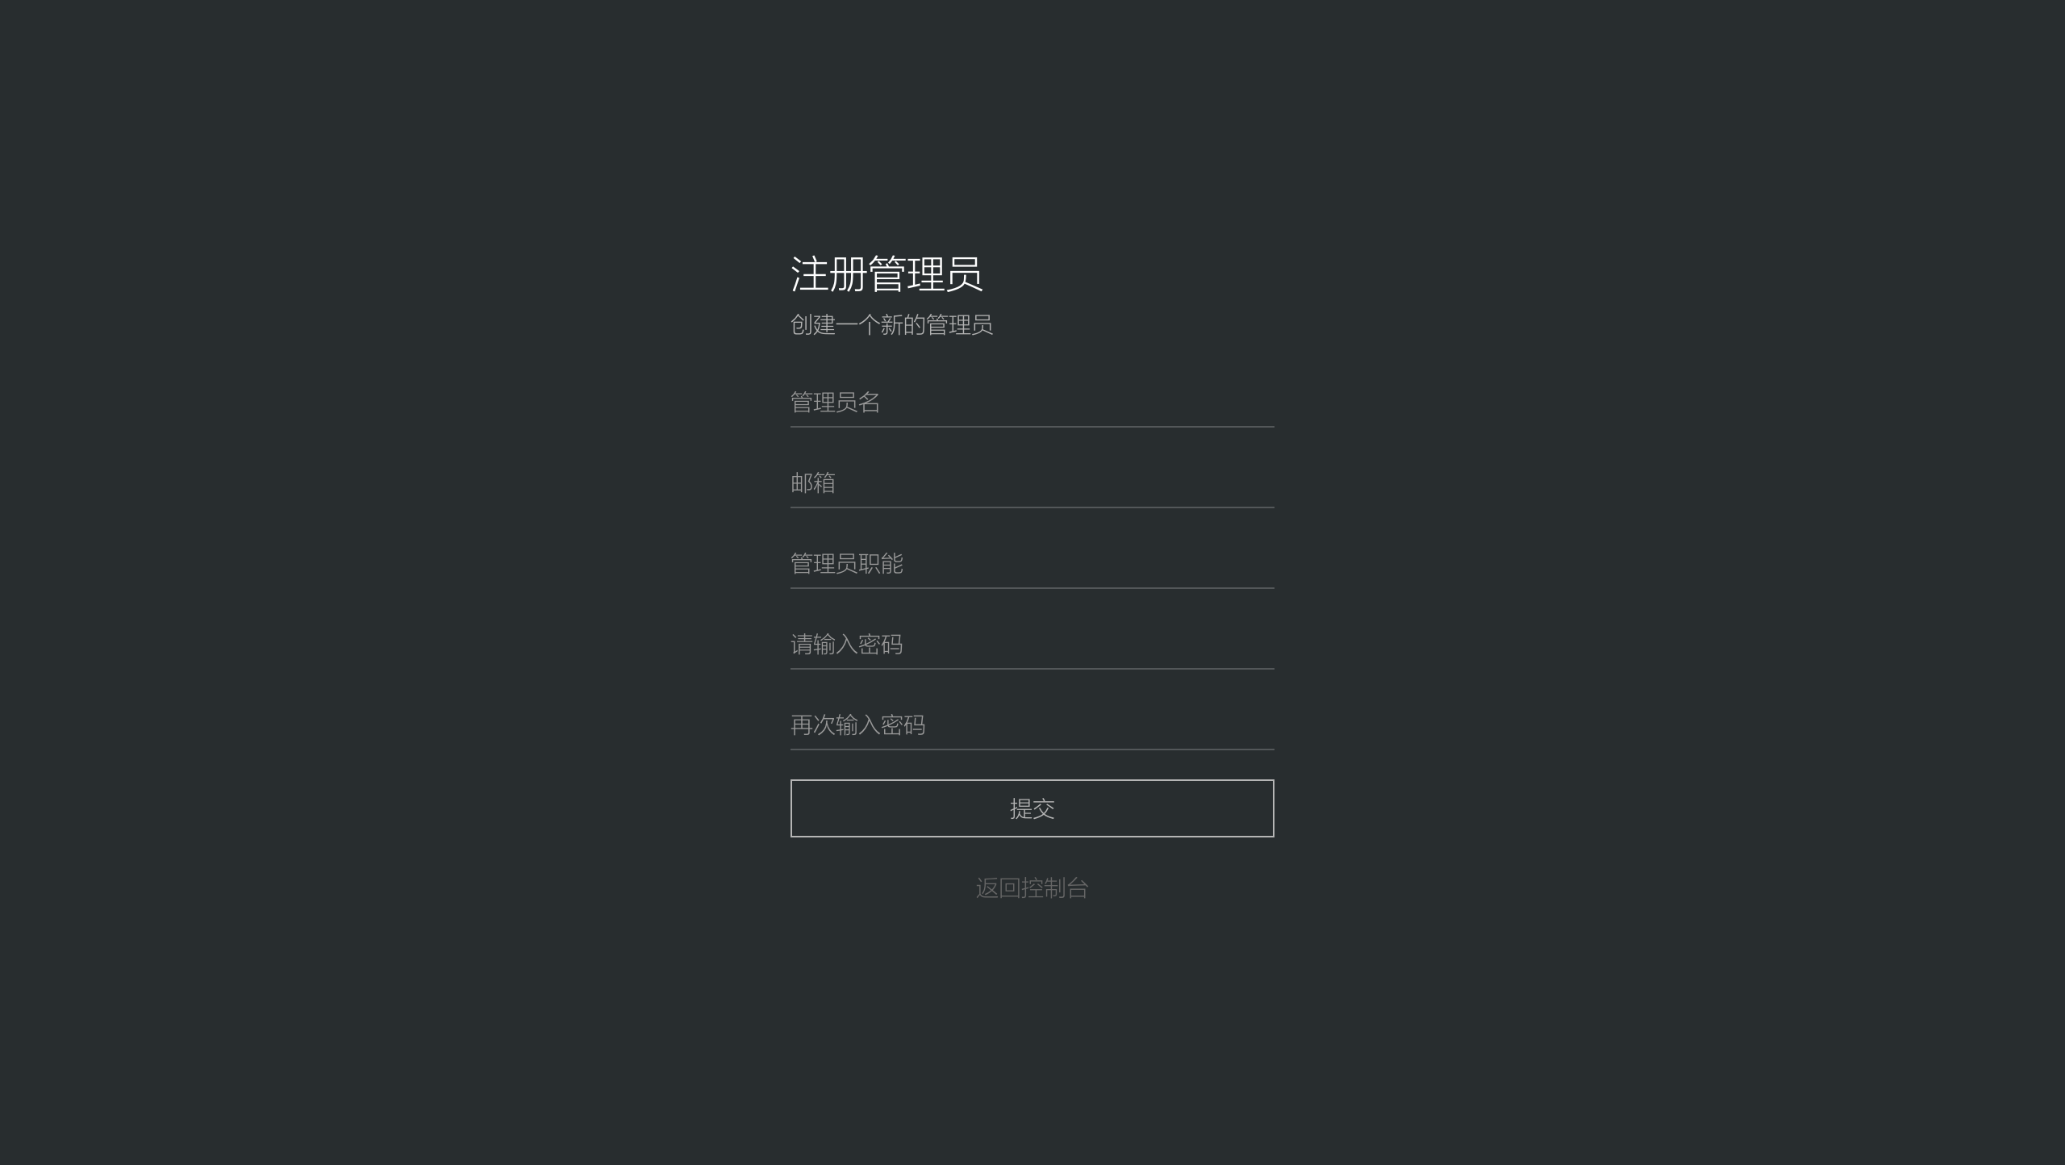Click the 注册管理员 page heading
Image resolution: width=2065 pixels, height=1165 pixels.
coord(886,274)
